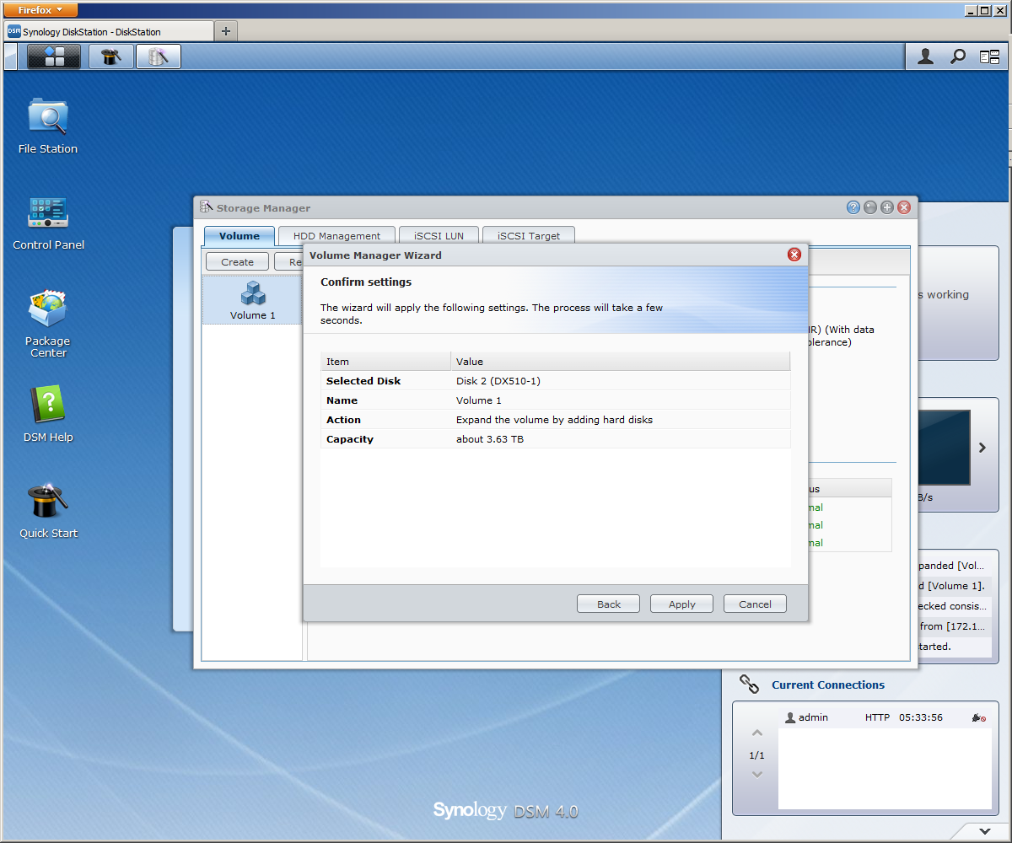Screen dimensions: 1012x843
Task: Click the Value column header
Action: (621, 362)
